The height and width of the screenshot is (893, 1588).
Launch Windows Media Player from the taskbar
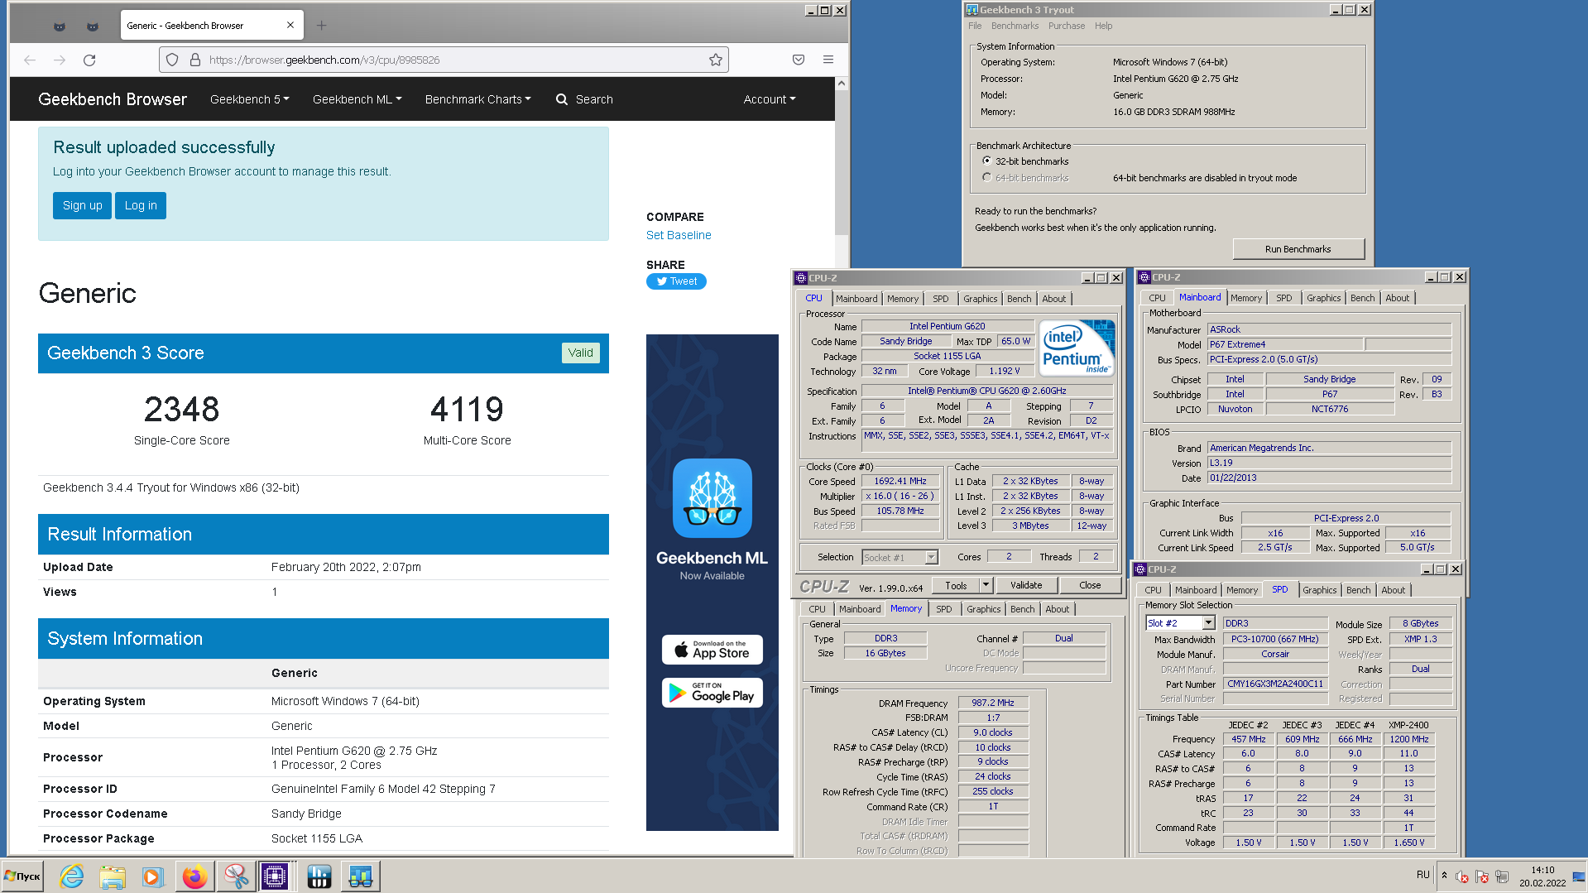coord(152,876)
